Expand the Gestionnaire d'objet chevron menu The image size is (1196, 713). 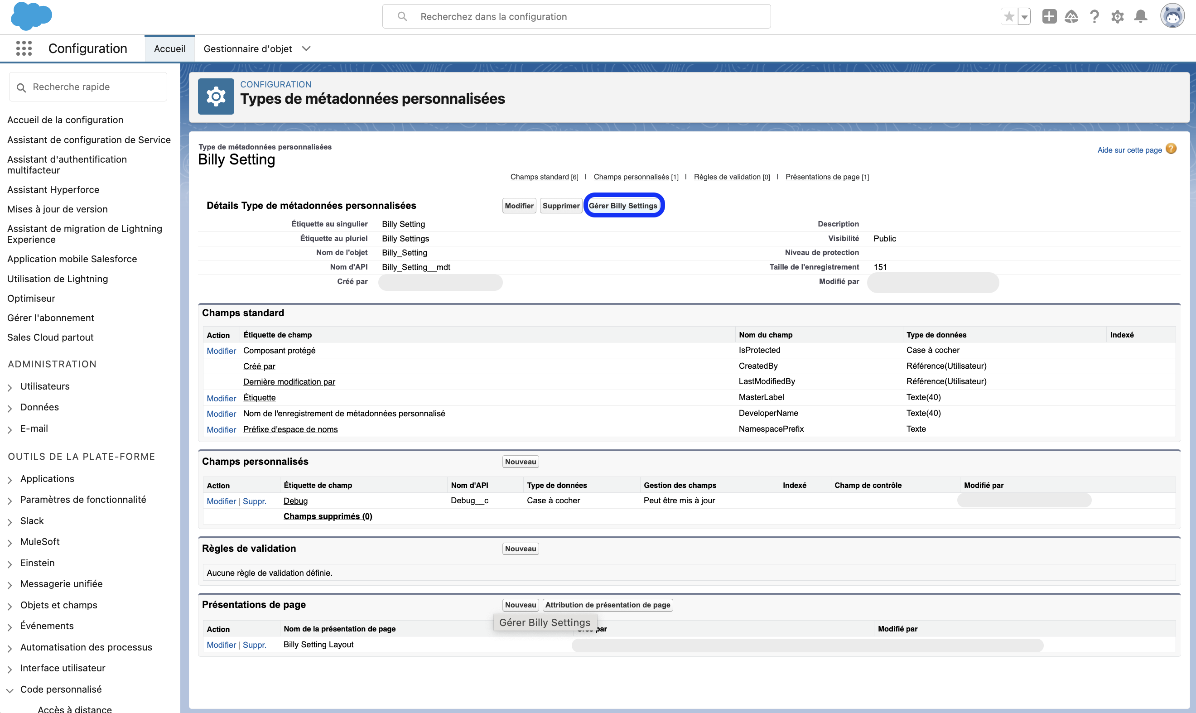pyautogui.click(x=307, y=48)
